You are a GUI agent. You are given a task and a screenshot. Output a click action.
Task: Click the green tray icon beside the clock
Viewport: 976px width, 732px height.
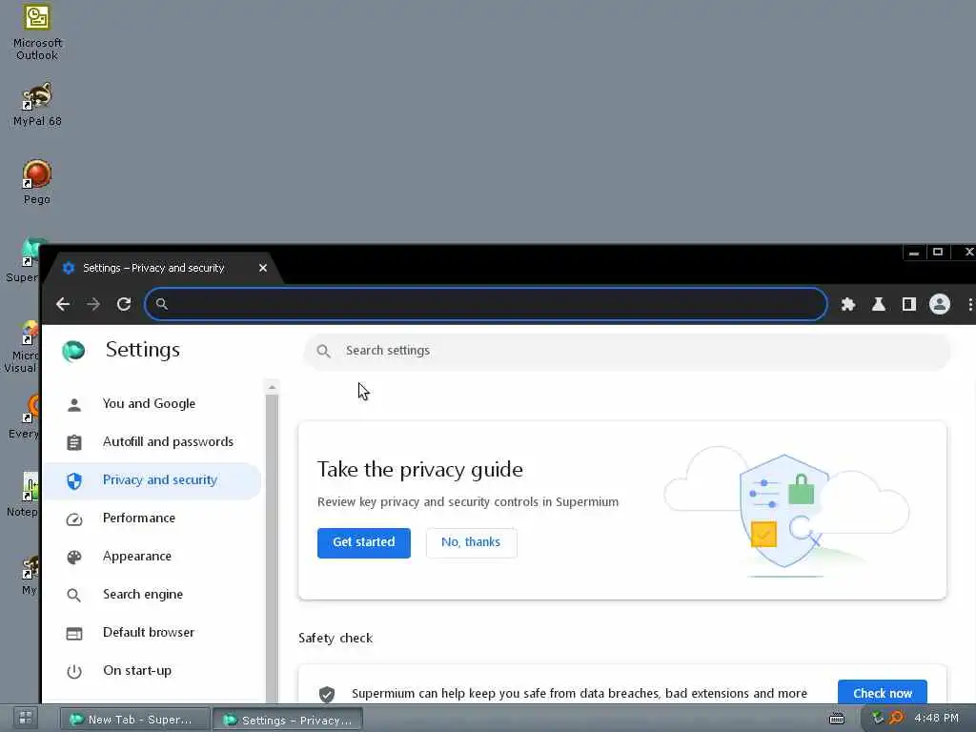[878, 718]
